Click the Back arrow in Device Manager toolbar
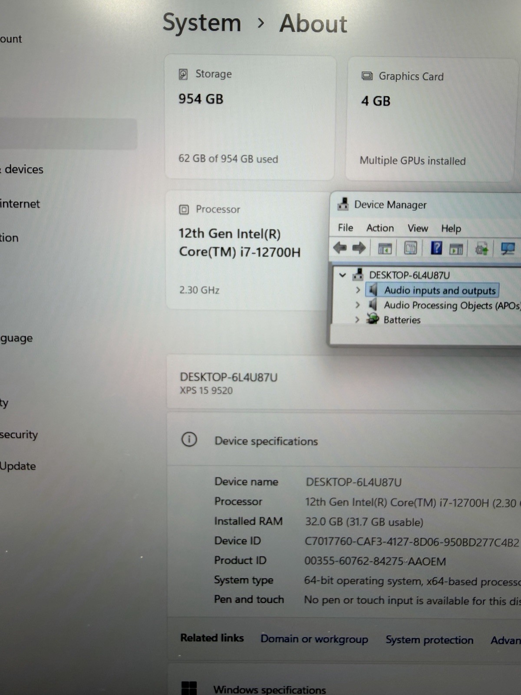 340,248
